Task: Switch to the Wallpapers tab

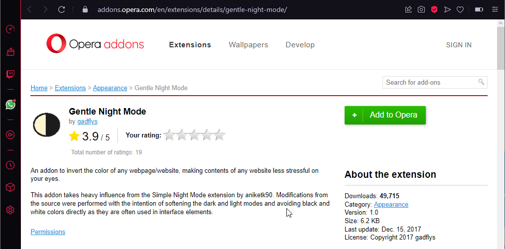Action: [248, 45]
